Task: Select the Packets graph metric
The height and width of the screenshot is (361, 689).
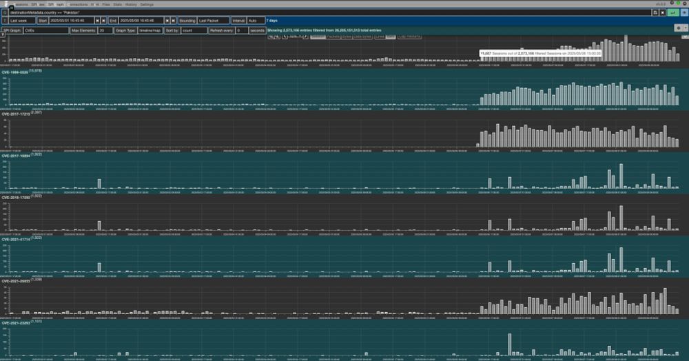Action: pyautogui.click(x=333, y=37)
